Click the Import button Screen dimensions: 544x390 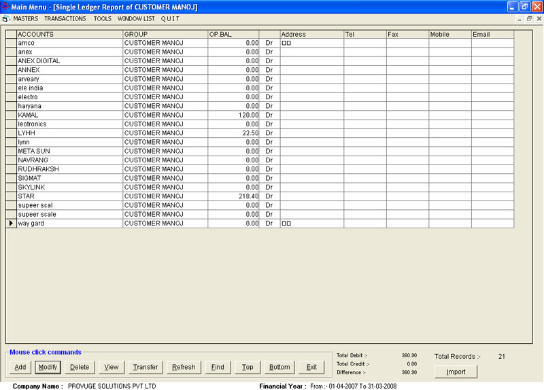coord(456,372)
